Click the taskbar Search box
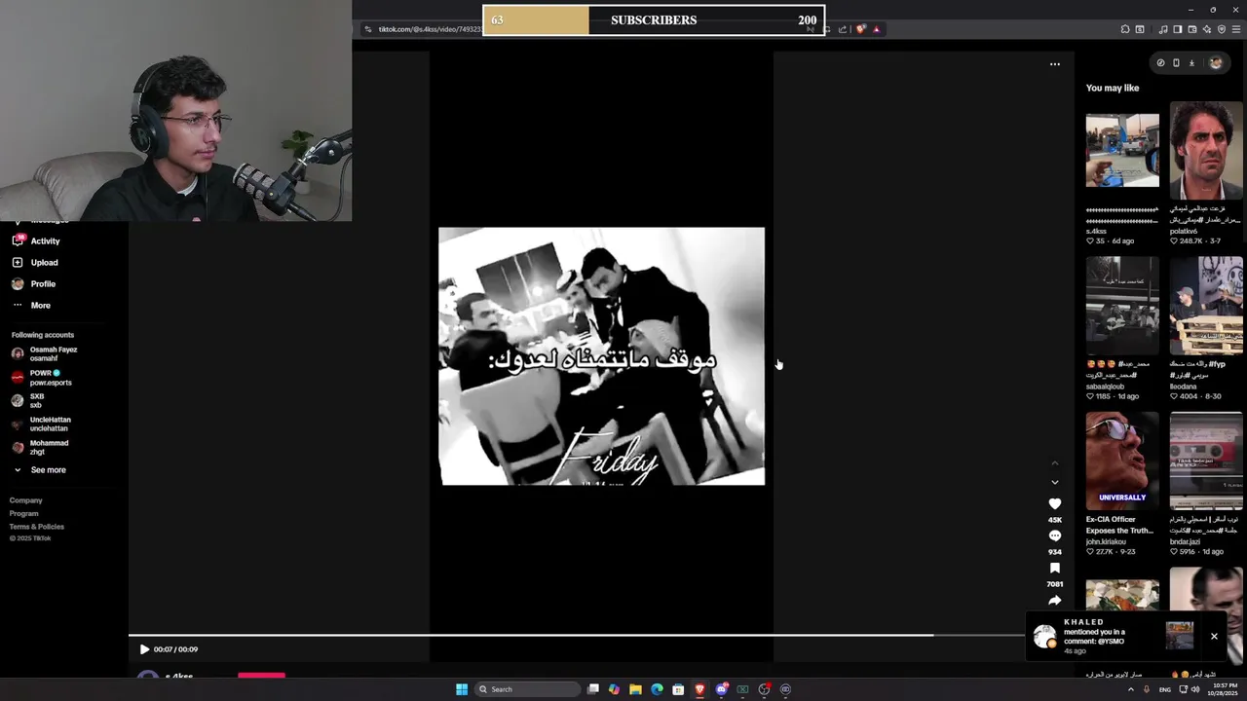The image size is (1247, 701). [527, 689]
